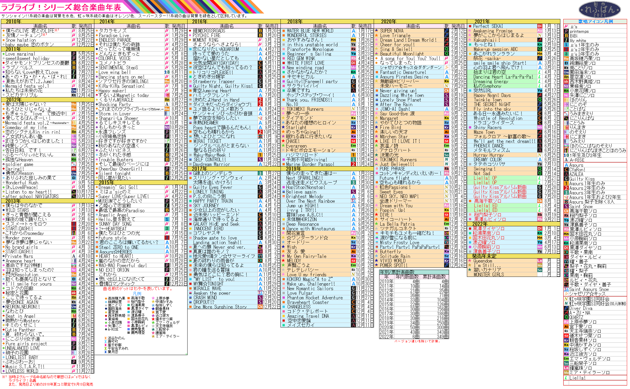Click the 2014年 year header
Image resolution: width=630 pixels, height=389 pixels.
point(141,22)
